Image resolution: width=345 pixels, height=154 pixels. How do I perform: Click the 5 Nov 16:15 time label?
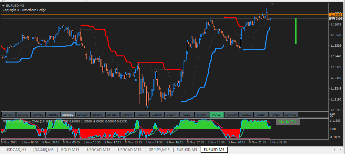click(175, 142)
